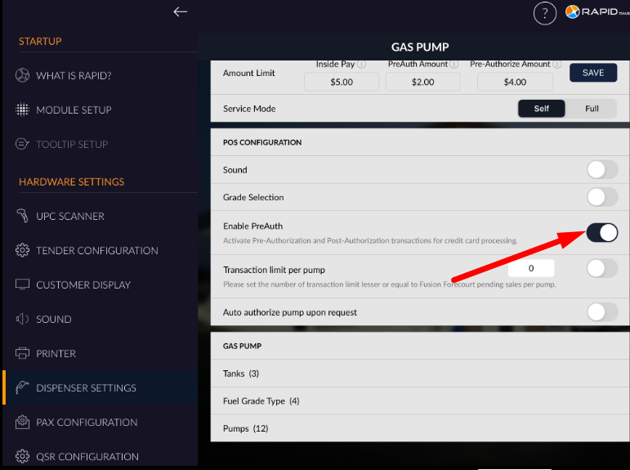Screen dimensions: 630x470
Task: Open the help question mark icon
Action: coord(544,13)
